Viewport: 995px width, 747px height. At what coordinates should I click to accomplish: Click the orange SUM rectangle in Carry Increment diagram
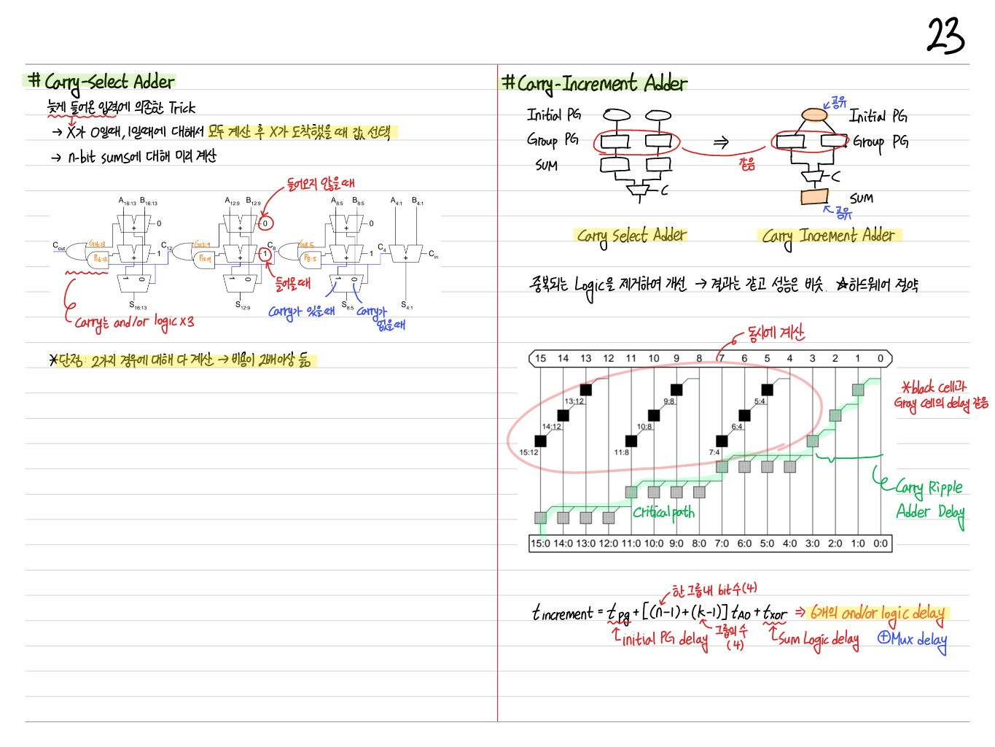click(815, 196)
